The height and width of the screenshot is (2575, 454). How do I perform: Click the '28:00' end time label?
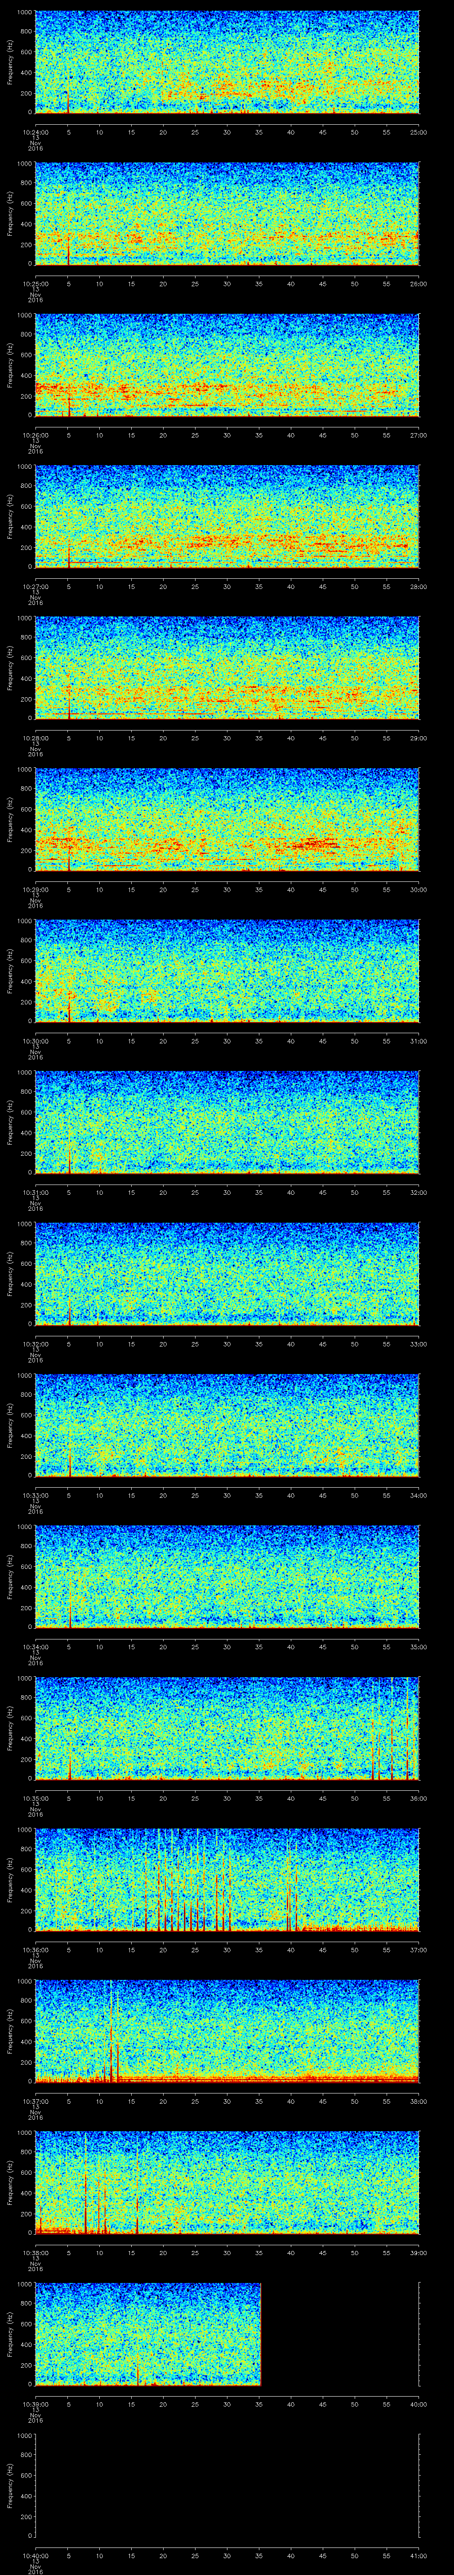419,587
